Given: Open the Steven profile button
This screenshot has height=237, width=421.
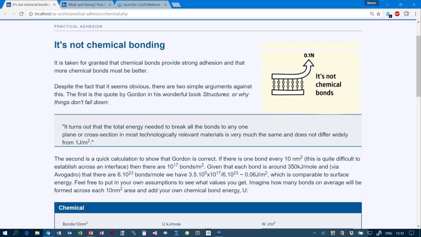Looking at the screenshot, I should coord(371,3).
